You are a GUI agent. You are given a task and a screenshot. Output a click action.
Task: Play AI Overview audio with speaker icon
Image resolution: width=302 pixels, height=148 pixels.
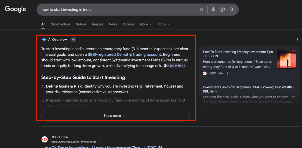(x=73, y=40)
